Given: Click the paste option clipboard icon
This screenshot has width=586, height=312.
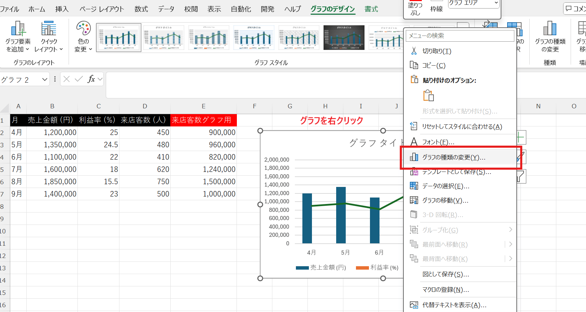Looking at the screenshot, I should pyautogui.click(x=428, y=96).
